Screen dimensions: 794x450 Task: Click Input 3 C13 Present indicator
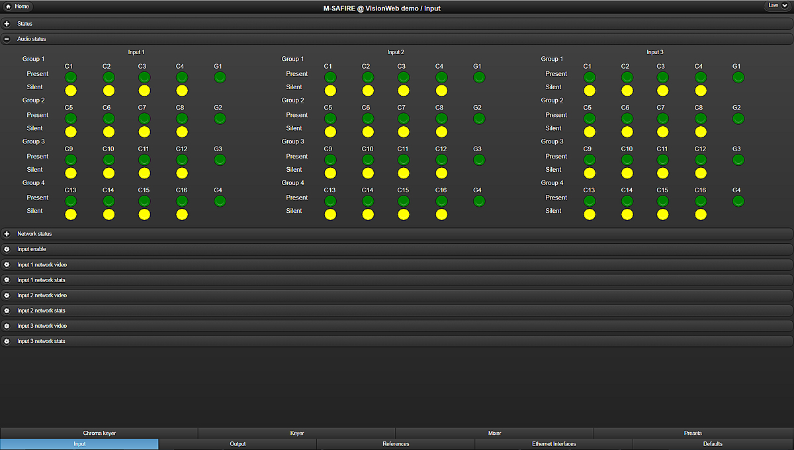pyautogui.click(x=590, y=201)
